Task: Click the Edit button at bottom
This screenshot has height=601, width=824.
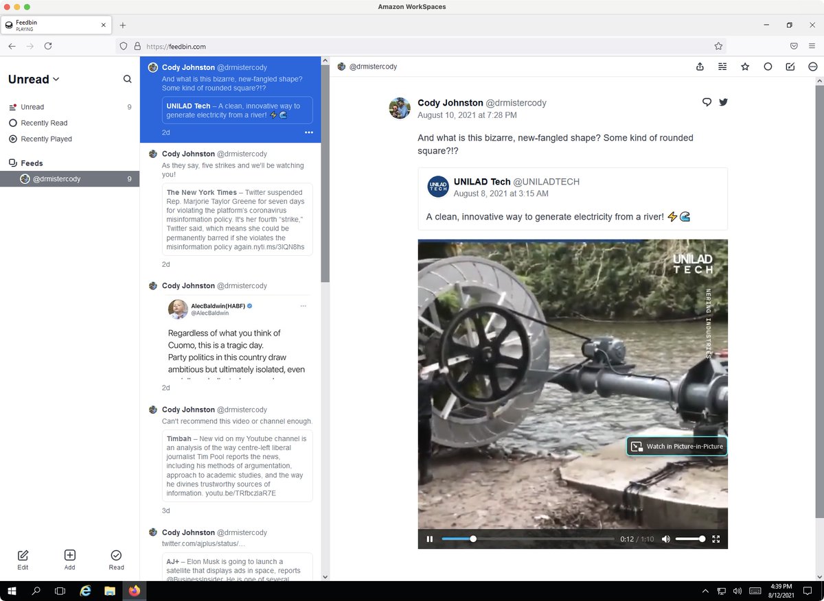Action: click(x=23, y=560)
